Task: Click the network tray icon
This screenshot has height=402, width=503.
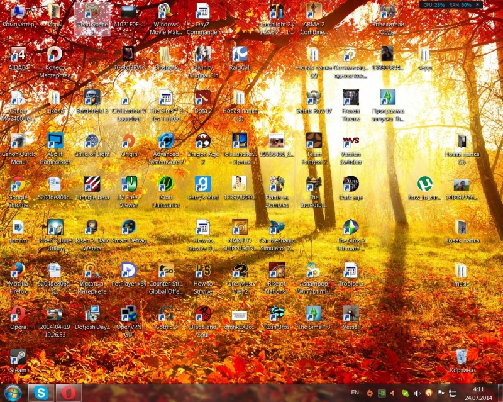Action: click(452, 393)
